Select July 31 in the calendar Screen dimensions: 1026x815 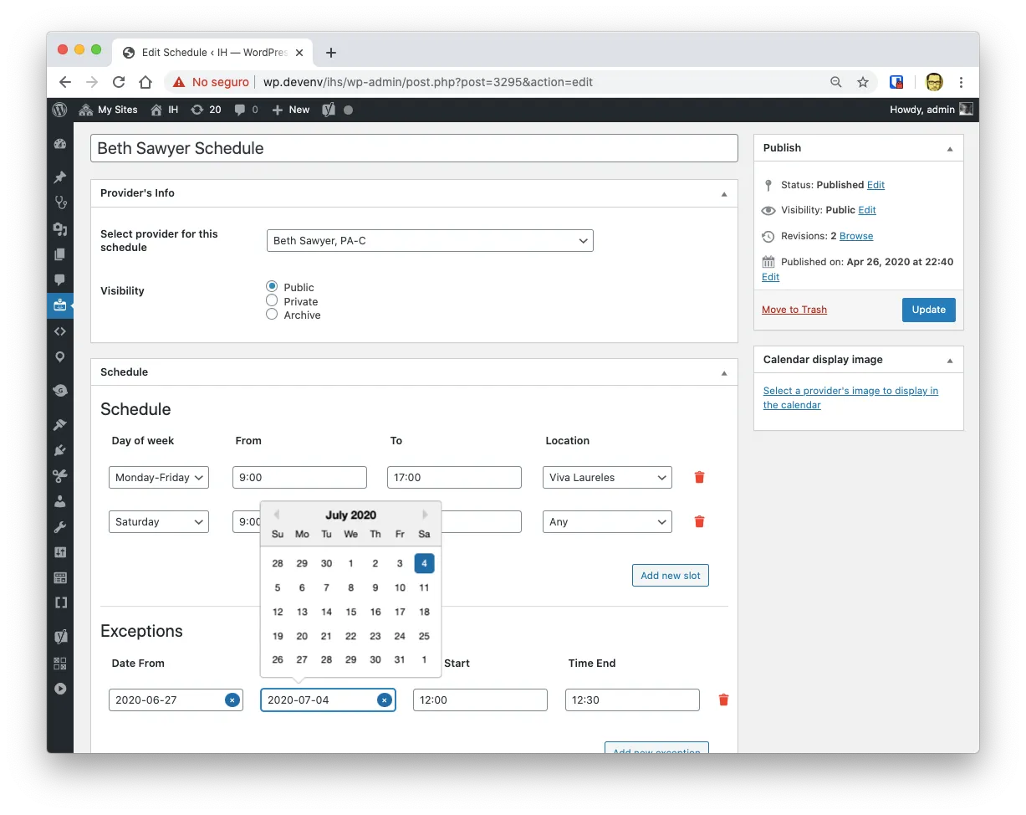[400, 659]
